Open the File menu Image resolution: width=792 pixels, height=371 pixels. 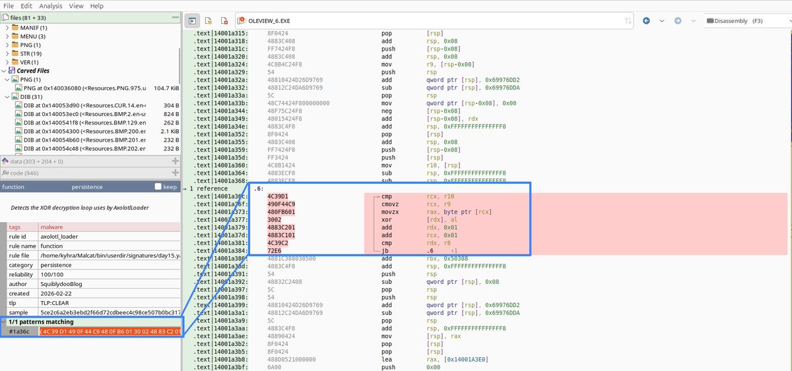tap(9, 6)
